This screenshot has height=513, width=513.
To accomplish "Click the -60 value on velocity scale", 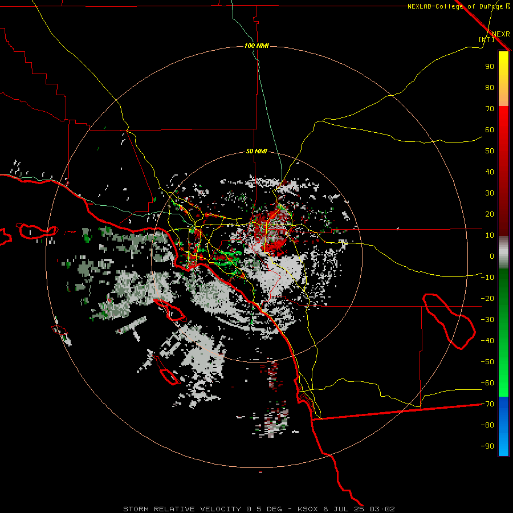I will point(487,383).
